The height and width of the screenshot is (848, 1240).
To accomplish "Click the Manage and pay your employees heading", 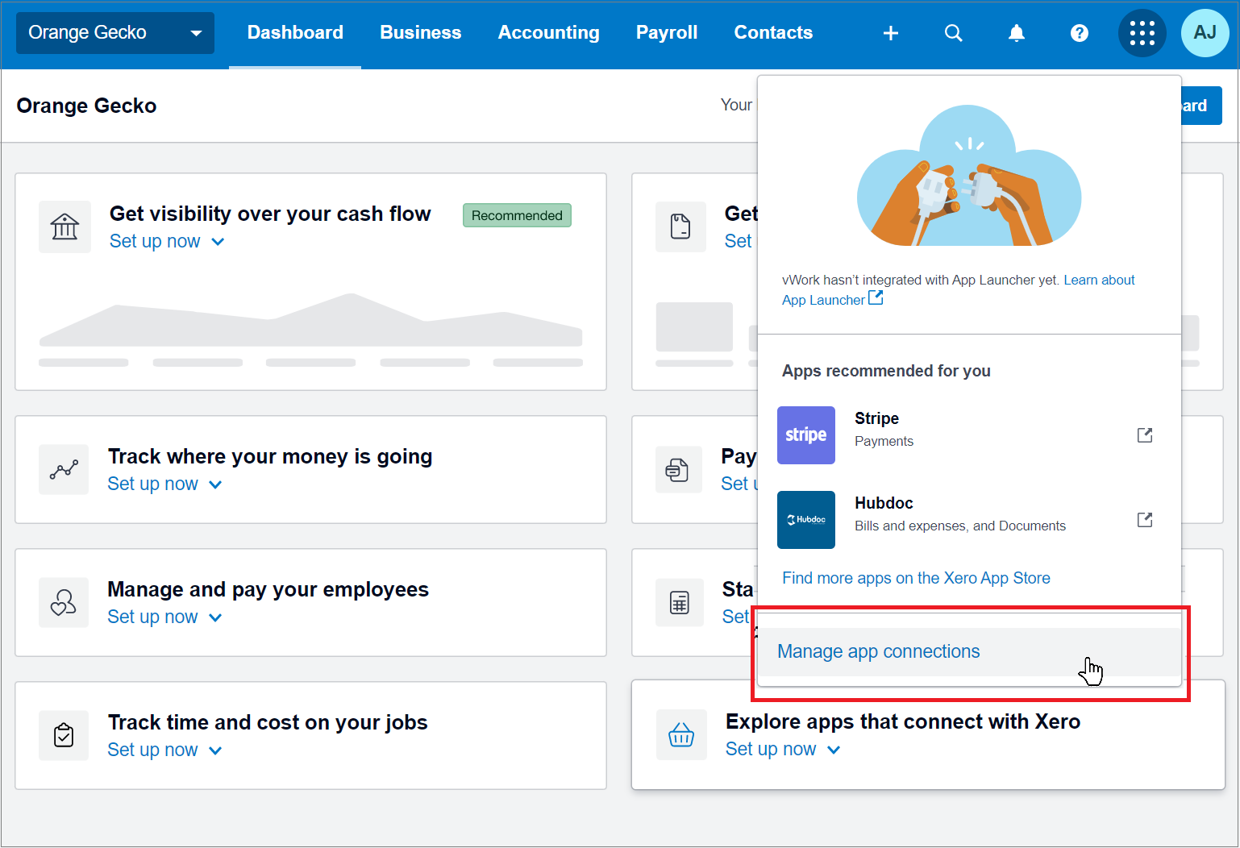I will (268, 589).
